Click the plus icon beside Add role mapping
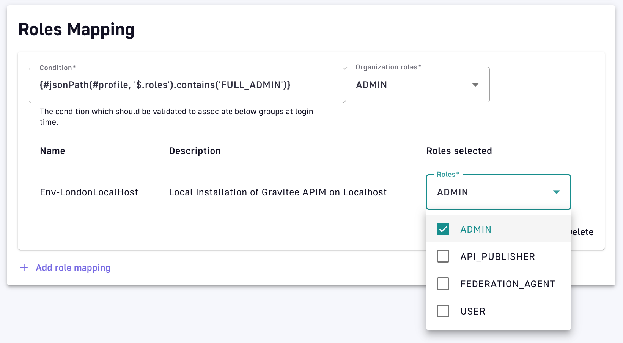The image size is (623, 343). point(24,267)
